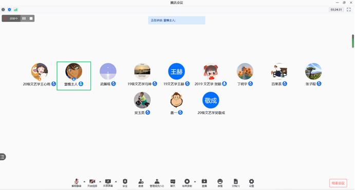The image size is (355, 190).
Task: Expand the video options arrow
Action: 100,181
